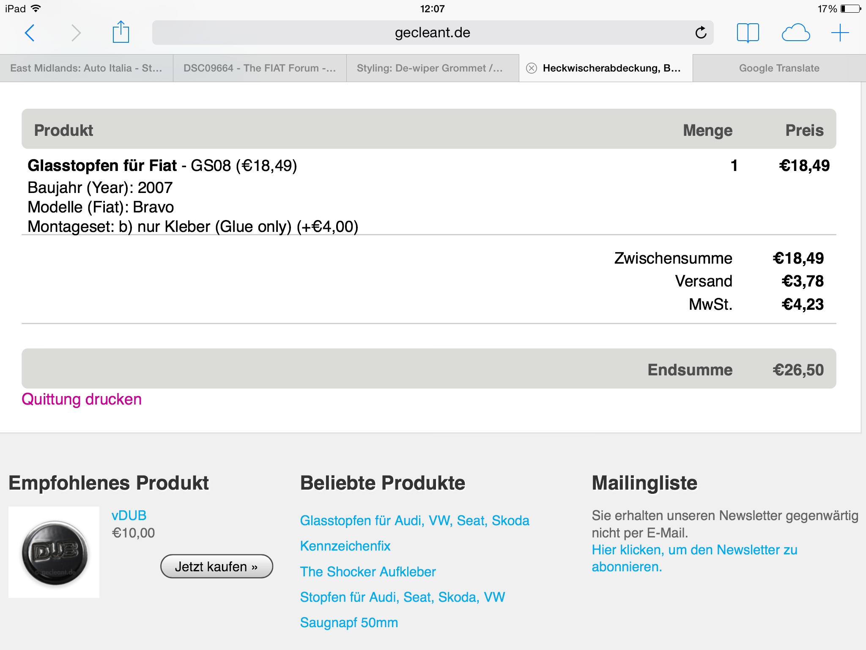This screenshot has height=650, width=866.
Task: Add a new tab with plus icon
Action: pos(840,33)
